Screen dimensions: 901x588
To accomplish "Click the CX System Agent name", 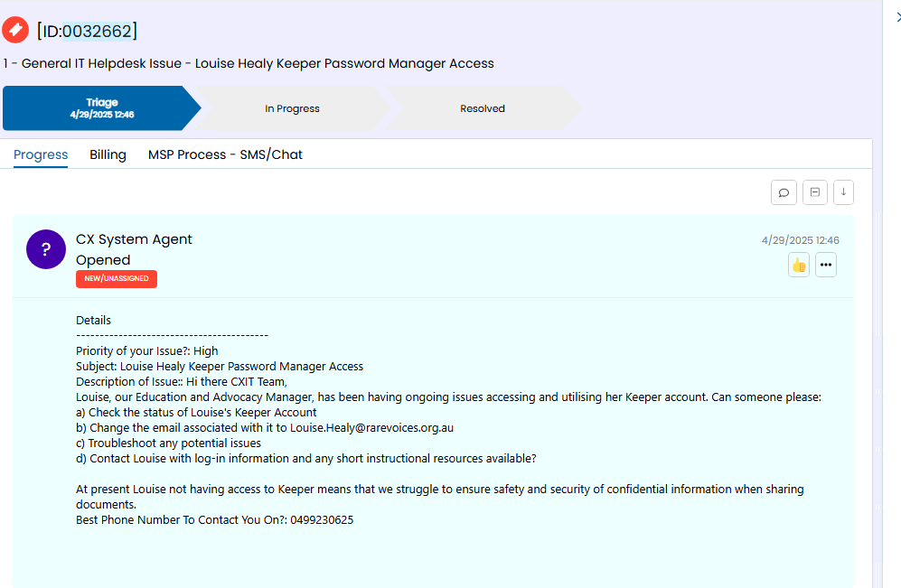I will (134, 239).
